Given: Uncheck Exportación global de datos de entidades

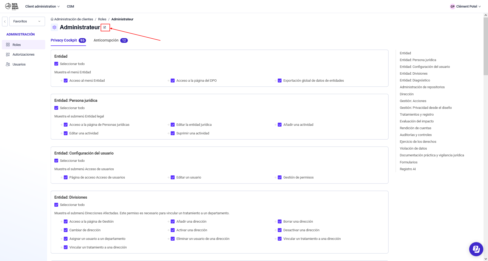Looking at the screenshot, I should click(x=280, y=81).
